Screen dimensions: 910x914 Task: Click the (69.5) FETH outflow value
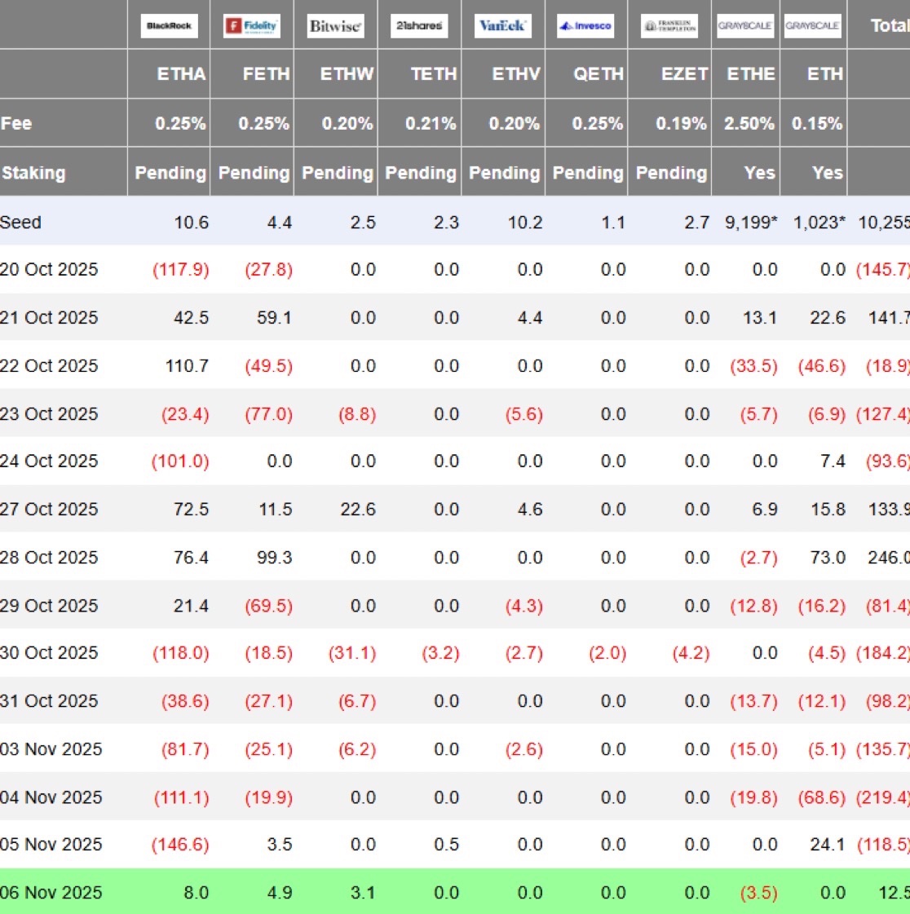(x=269, y=607)
